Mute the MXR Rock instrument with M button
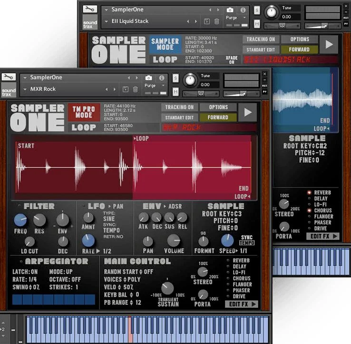This screenshot has width=351, height=344. point(175,92)
